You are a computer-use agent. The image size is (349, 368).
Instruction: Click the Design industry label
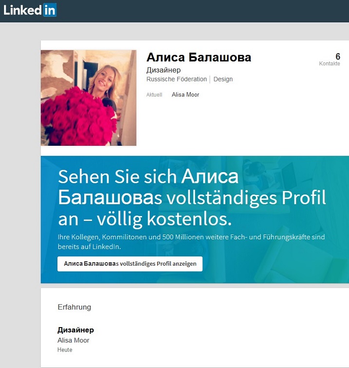pyautogui.click(x=223, y=79)
